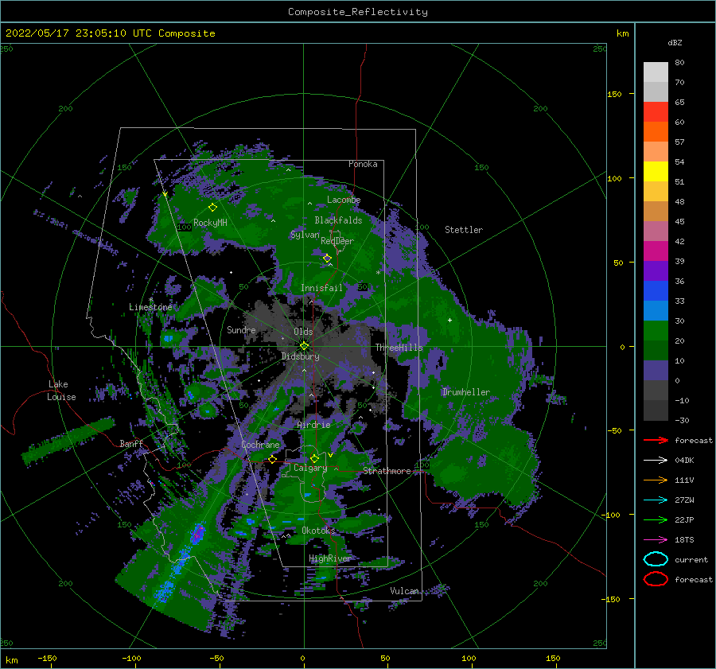Click the Lacombe city label
Image resolution: width=716 pixels, height=669 pixels.
pyautogui.click(x=344, y=200)
